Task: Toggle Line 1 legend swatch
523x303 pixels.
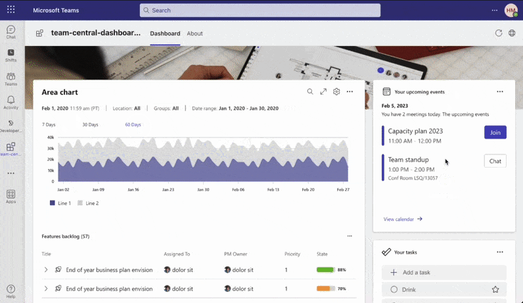Action: click(52, 203)
